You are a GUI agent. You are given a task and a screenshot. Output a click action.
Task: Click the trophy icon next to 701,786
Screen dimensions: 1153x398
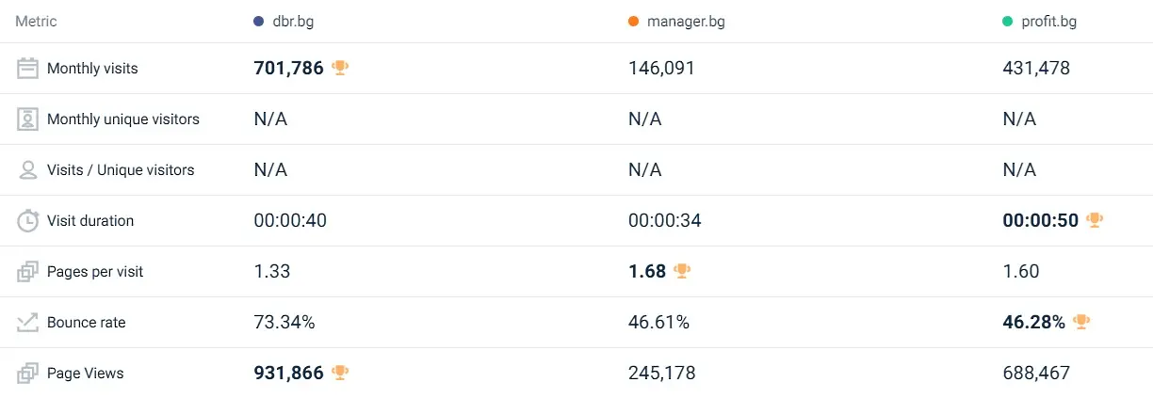[x=340, y=68]
